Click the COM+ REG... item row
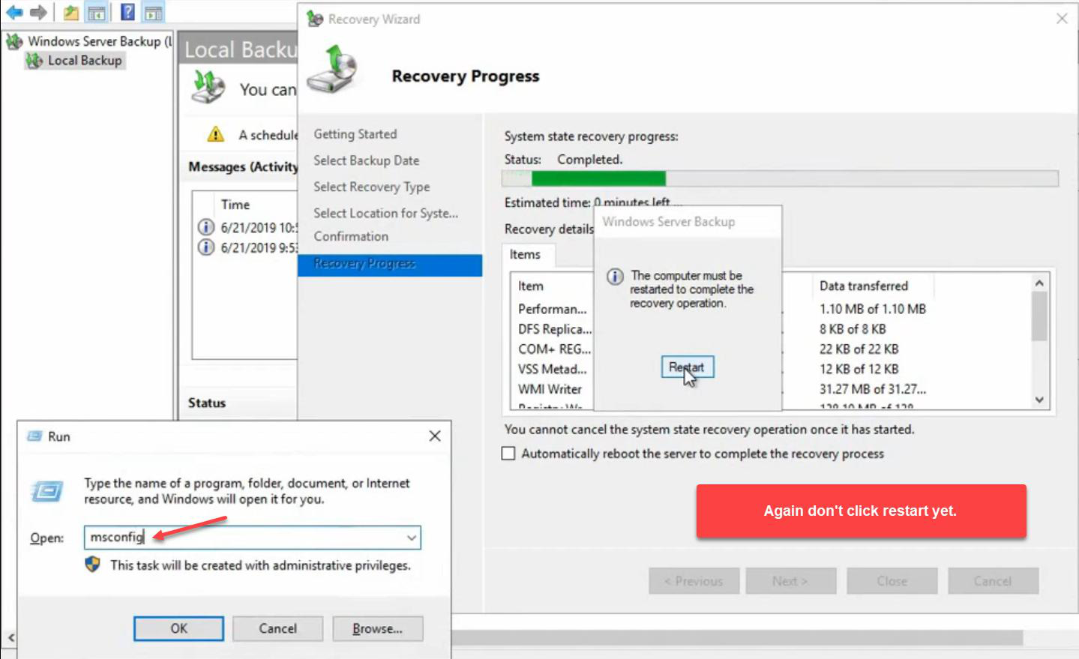This screenshot has height=659, width=1079. 555,349
